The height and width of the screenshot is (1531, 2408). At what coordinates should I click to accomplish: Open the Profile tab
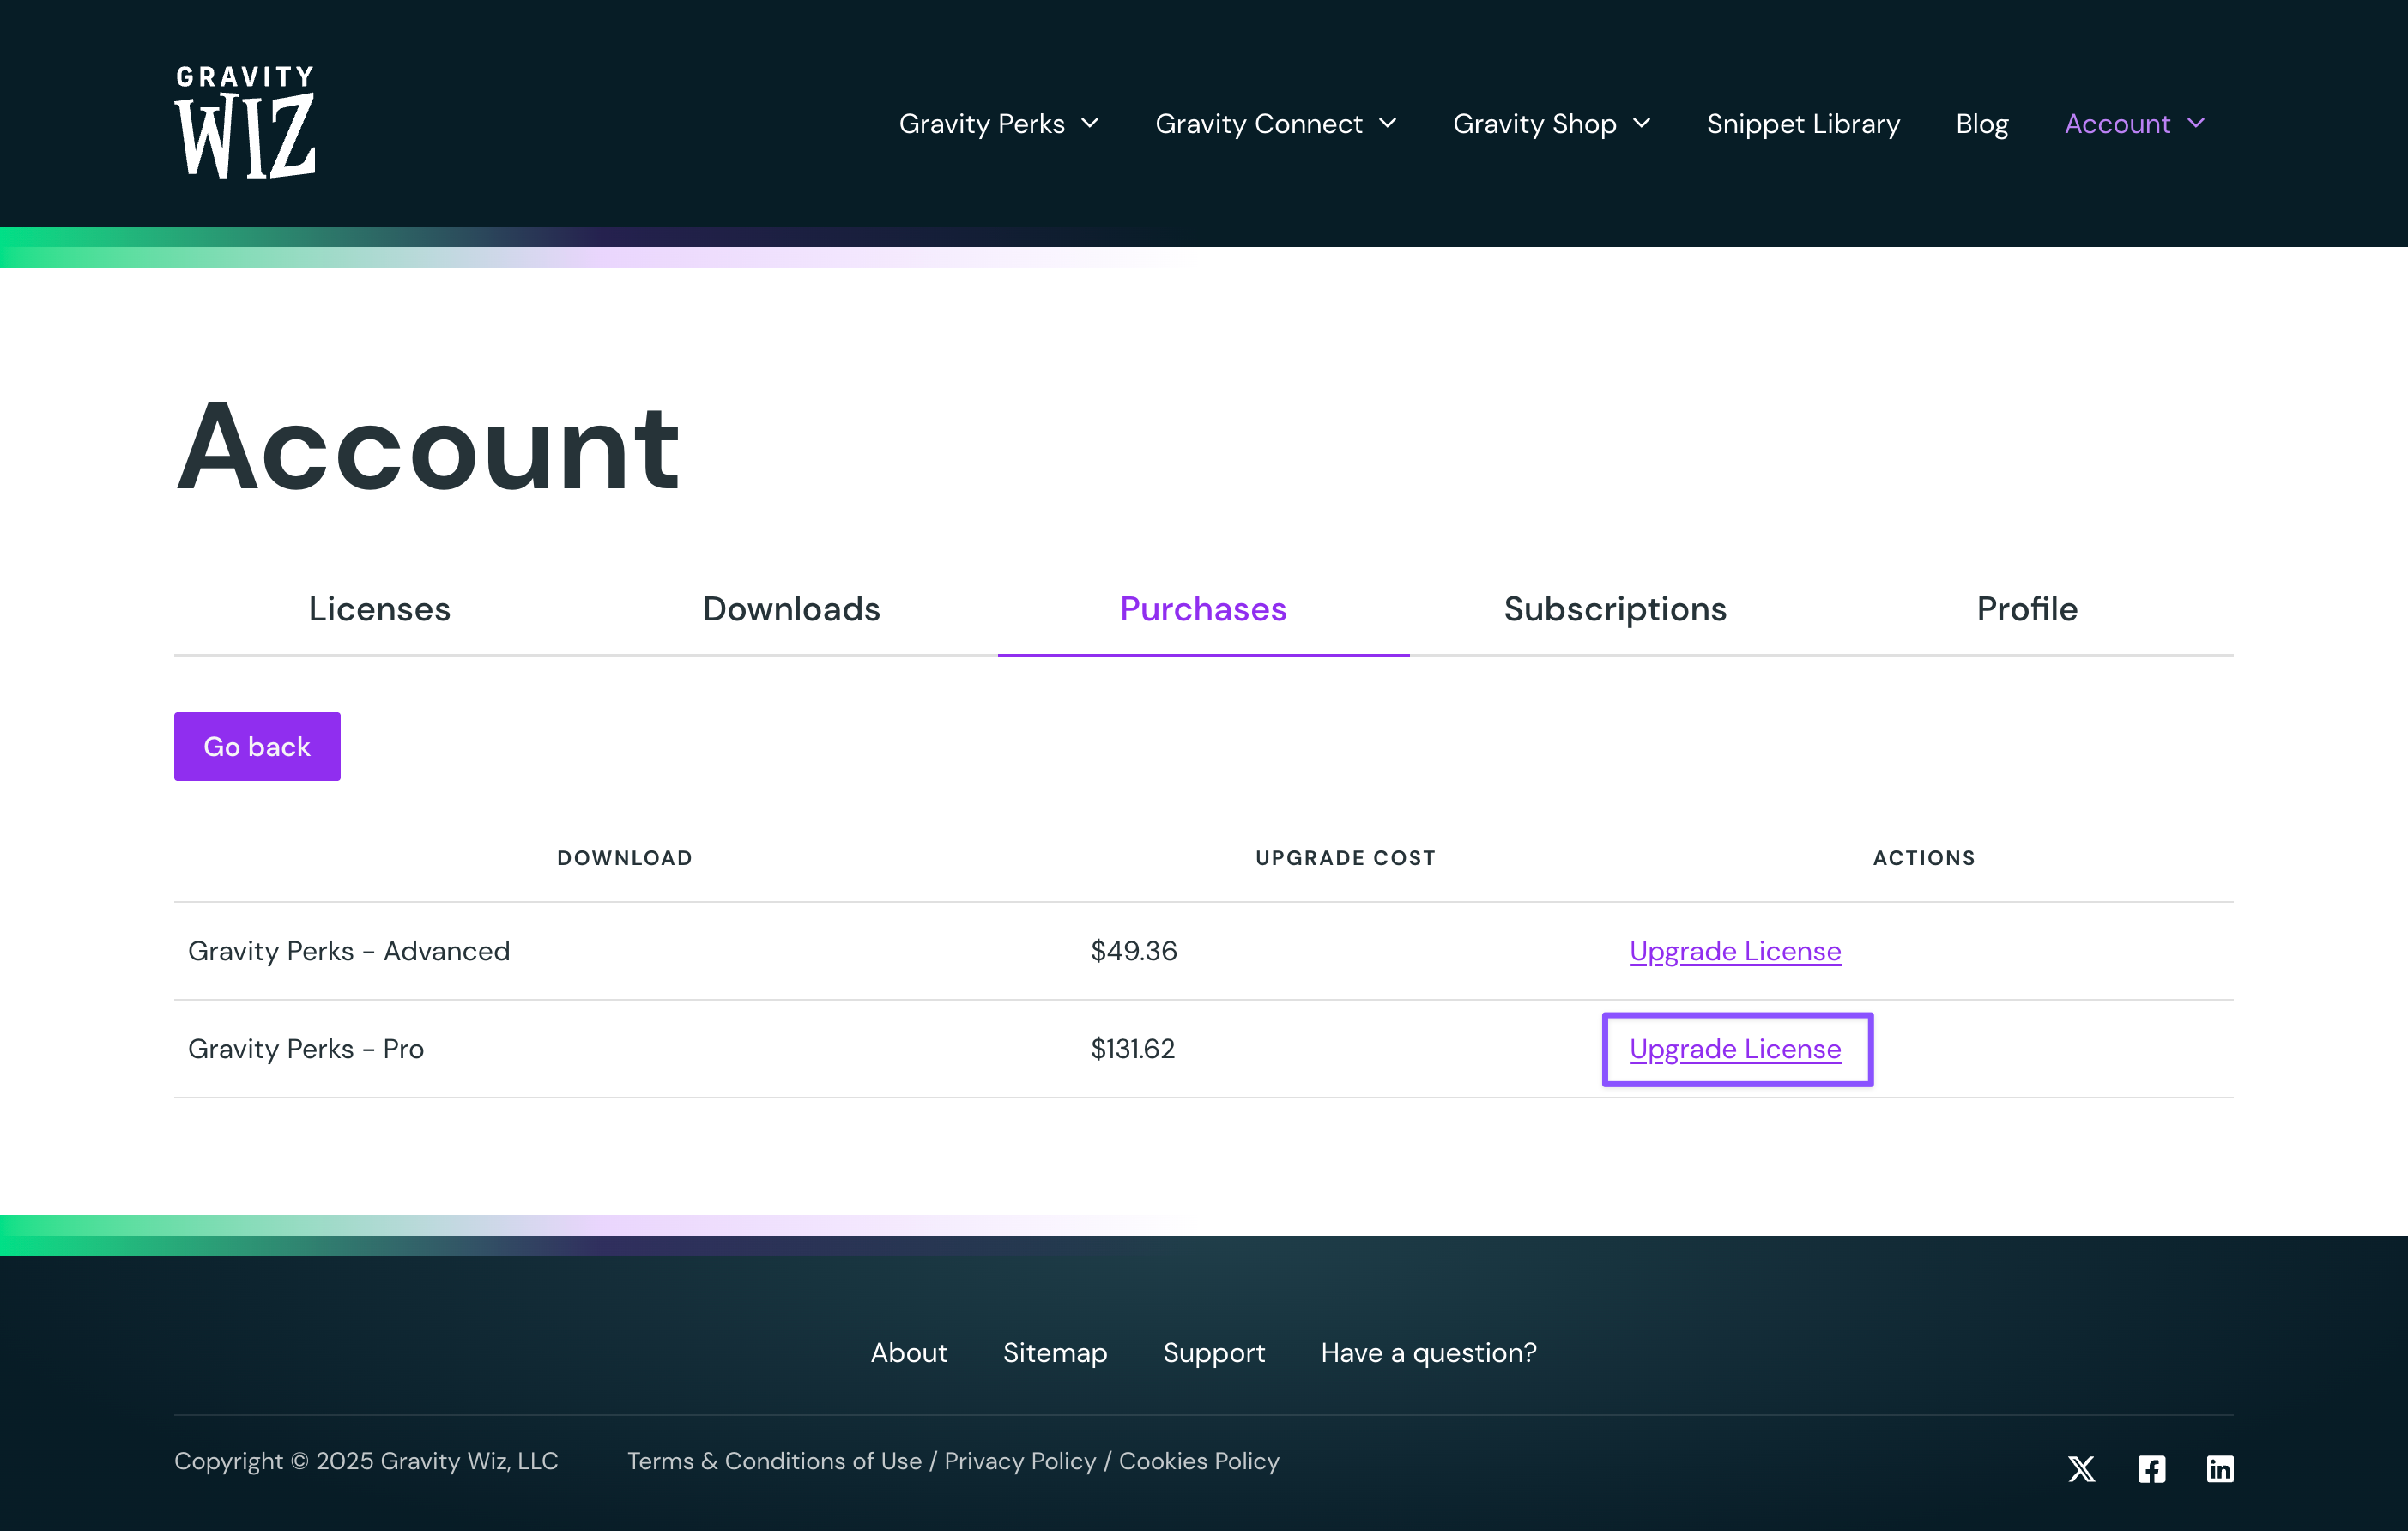click(2027, 609)
